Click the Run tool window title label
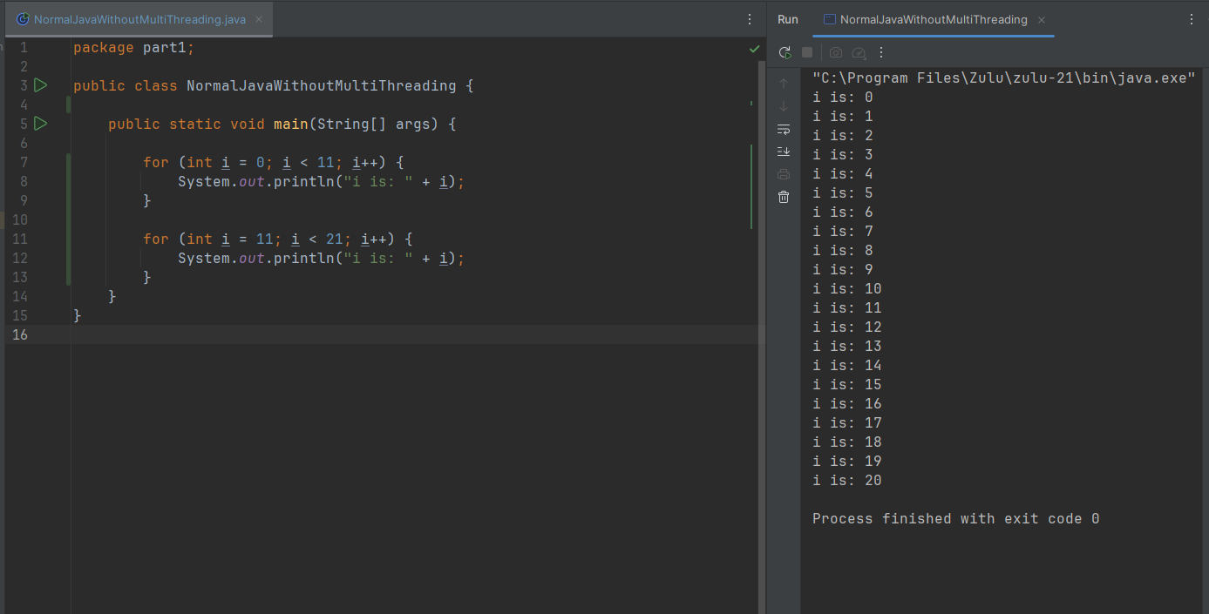 coord(787,19)
